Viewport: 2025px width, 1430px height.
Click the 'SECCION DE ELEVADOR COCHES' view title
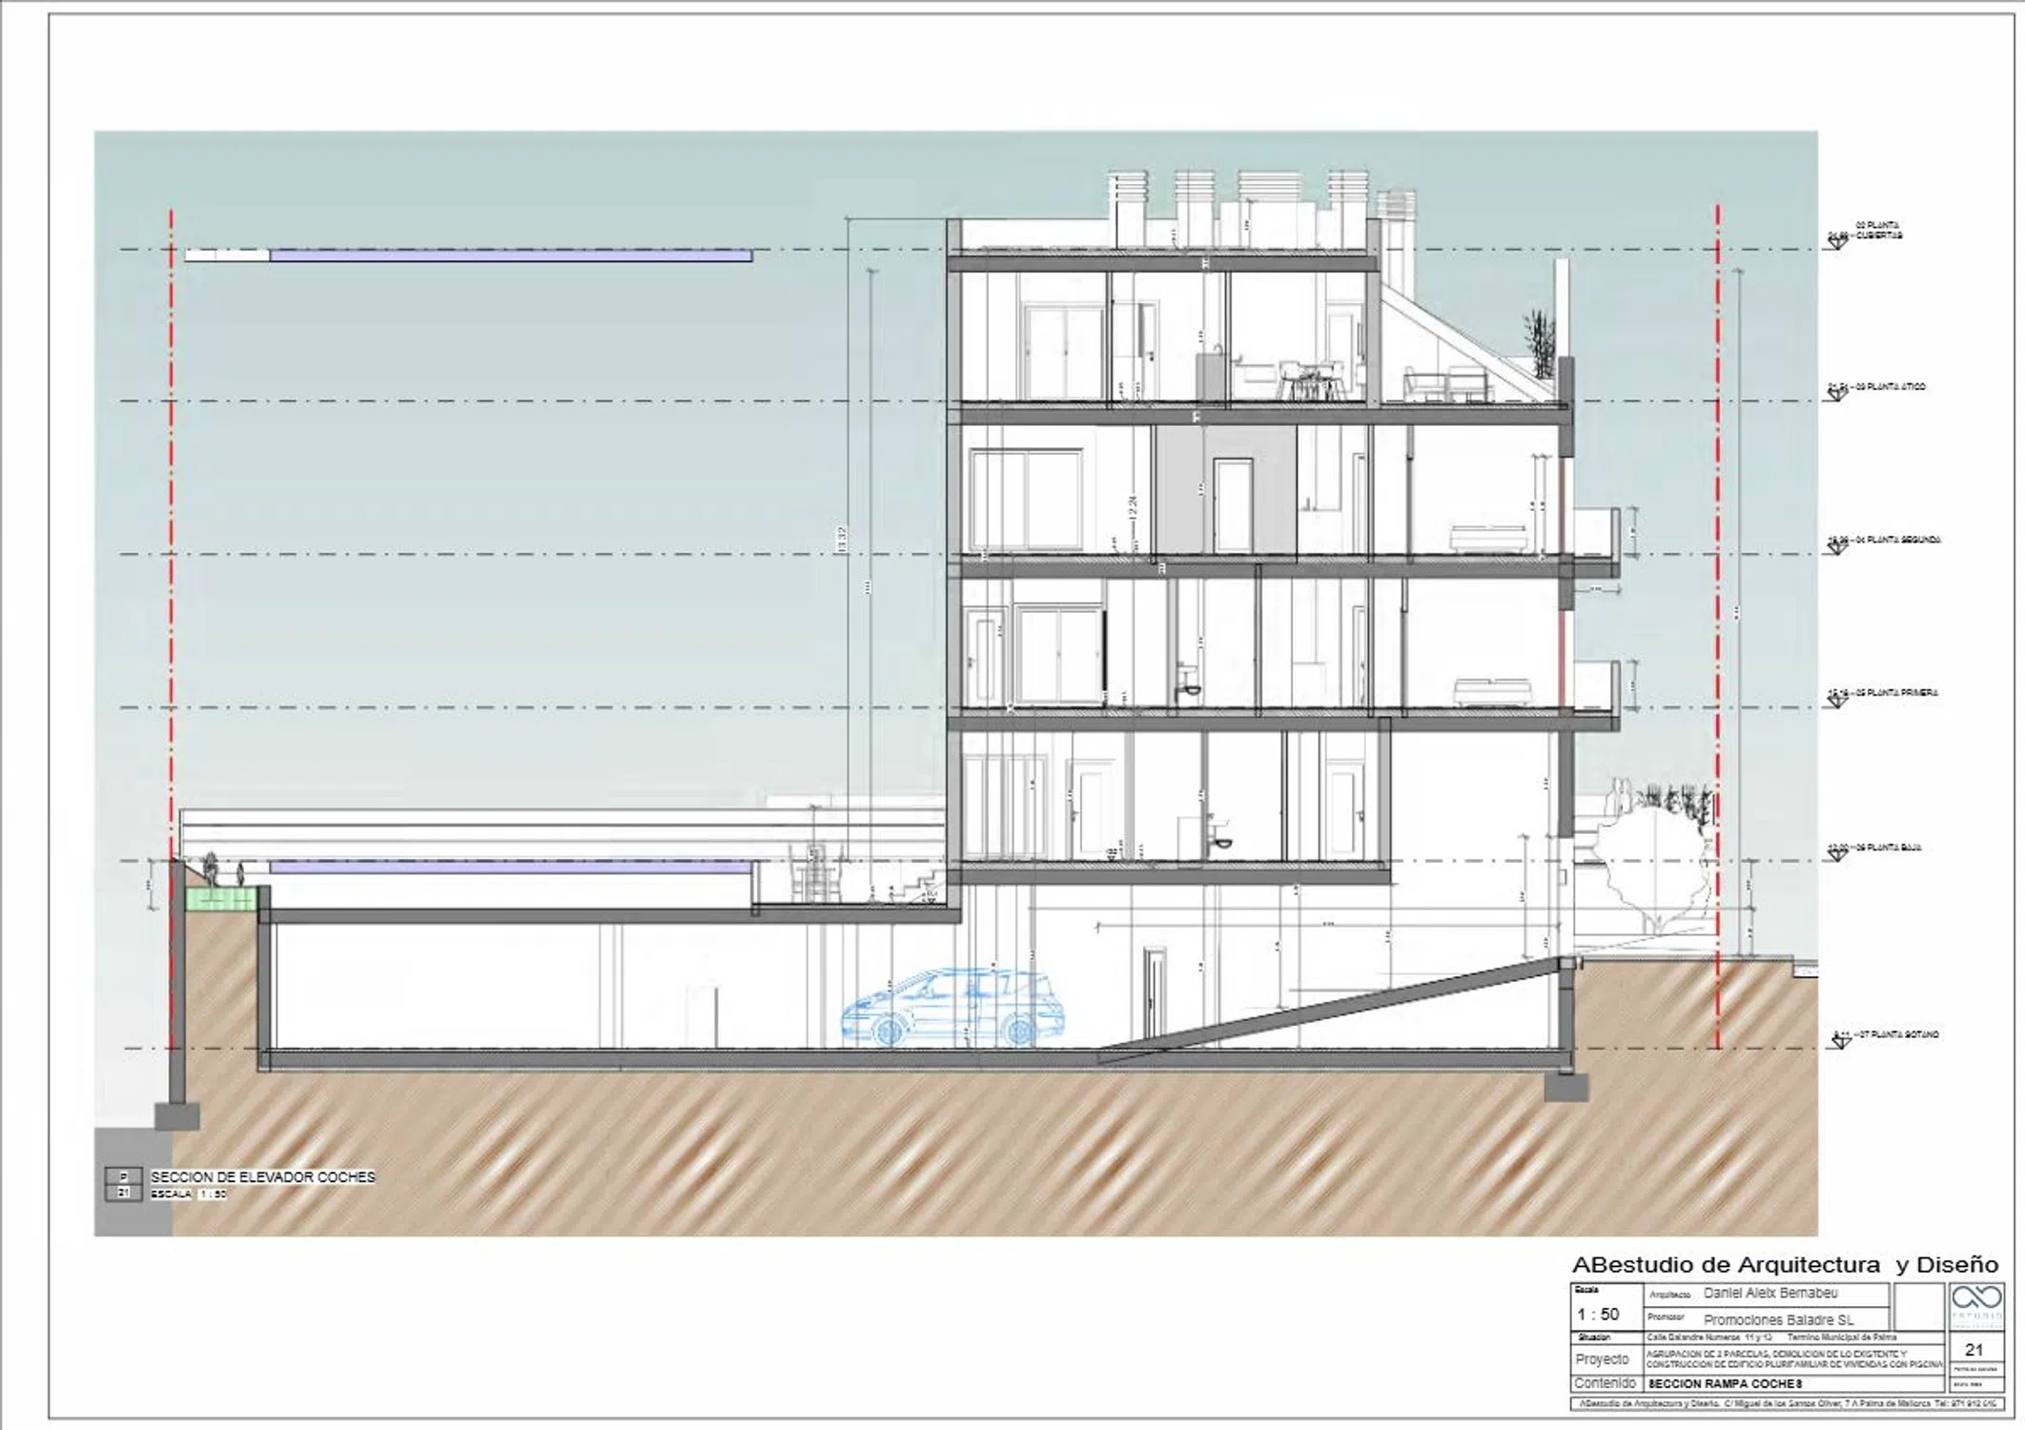(263, 1177)
